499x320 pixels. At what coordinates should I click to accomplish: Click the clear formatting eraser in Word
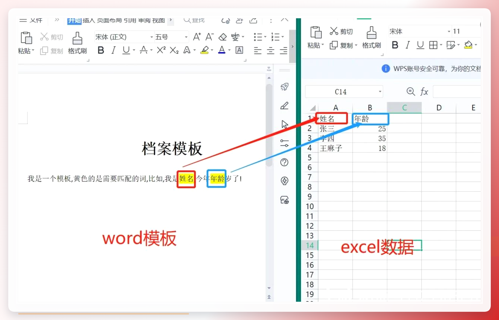click(x=223, y=37)
